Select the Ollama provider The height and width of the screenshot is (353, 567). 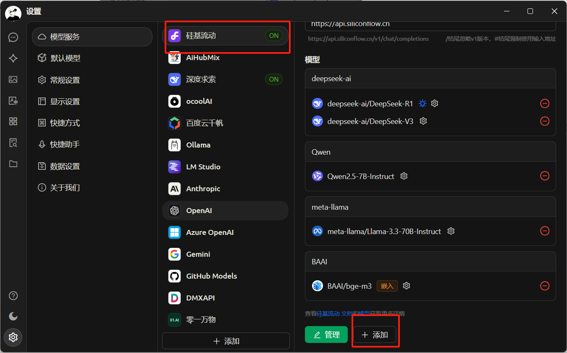click(198, 145)
